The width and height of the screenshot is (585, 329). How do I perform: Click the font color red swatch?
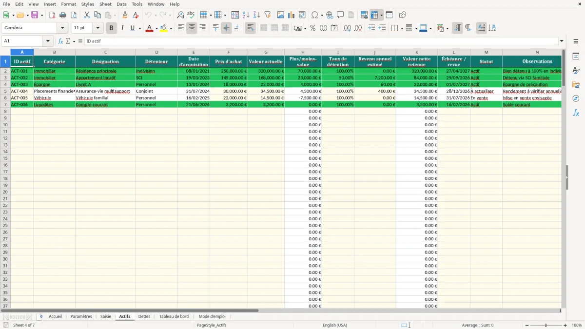[x=149, y=28]
